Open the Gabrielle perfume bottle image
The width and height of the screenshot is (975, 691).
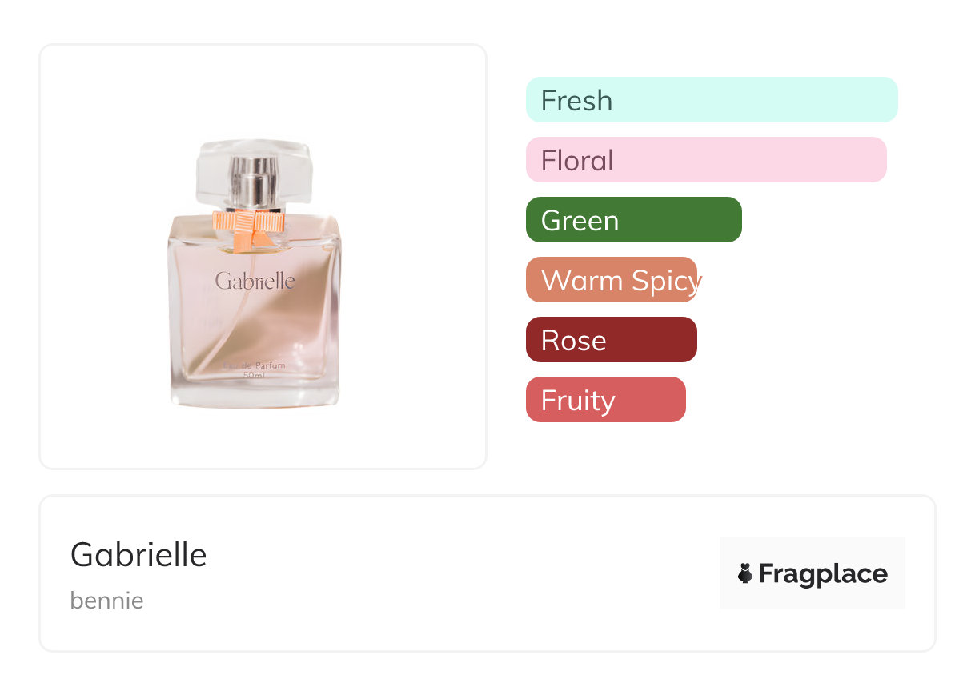[x=255, y=274]
